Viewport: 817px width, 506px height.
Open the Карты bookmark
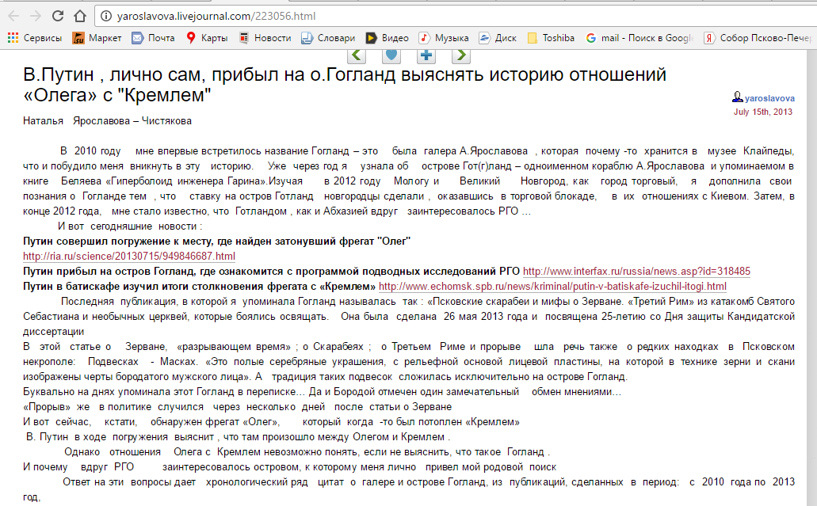(207, 38)
